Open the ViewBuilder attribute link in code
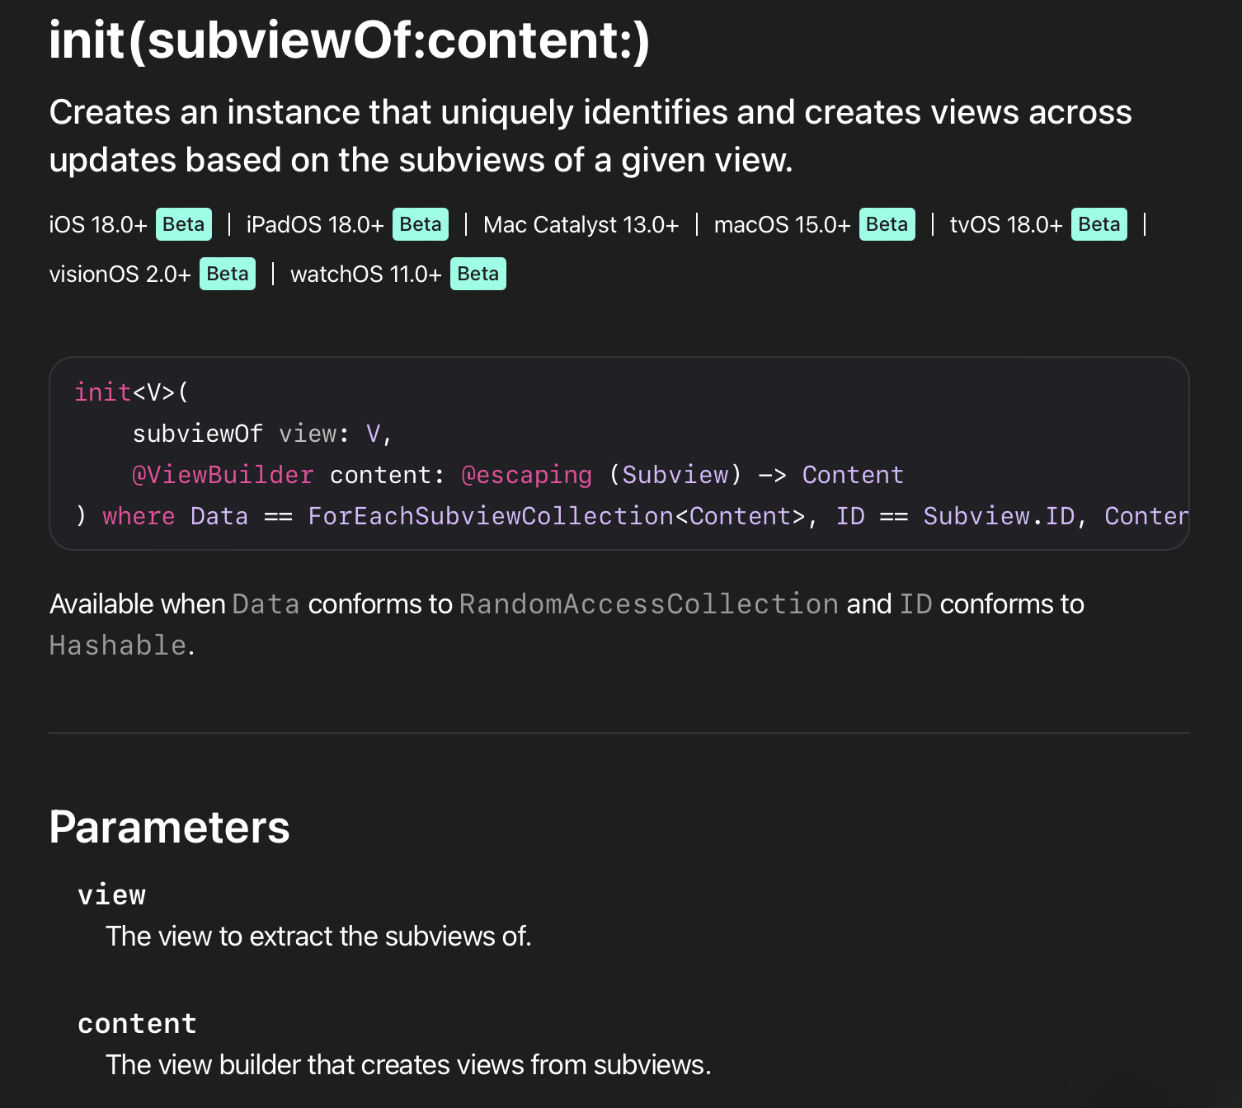Viewport: 1242px width, 1108px height. (x=223, y=475)
